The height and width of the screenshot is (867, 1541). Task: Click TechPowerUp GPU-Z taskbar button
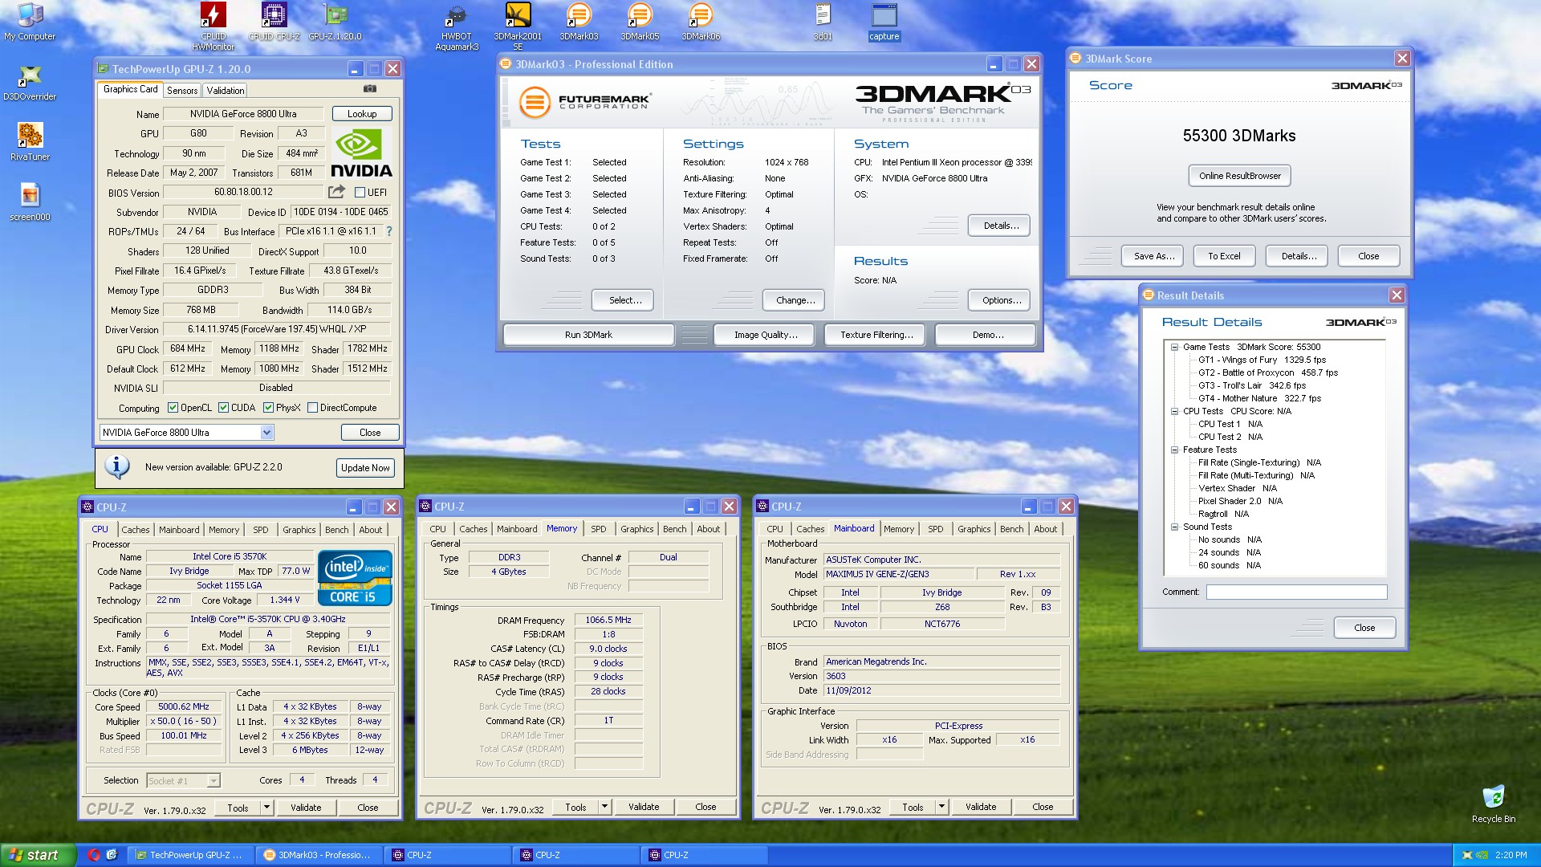click(x=193, y=855)
